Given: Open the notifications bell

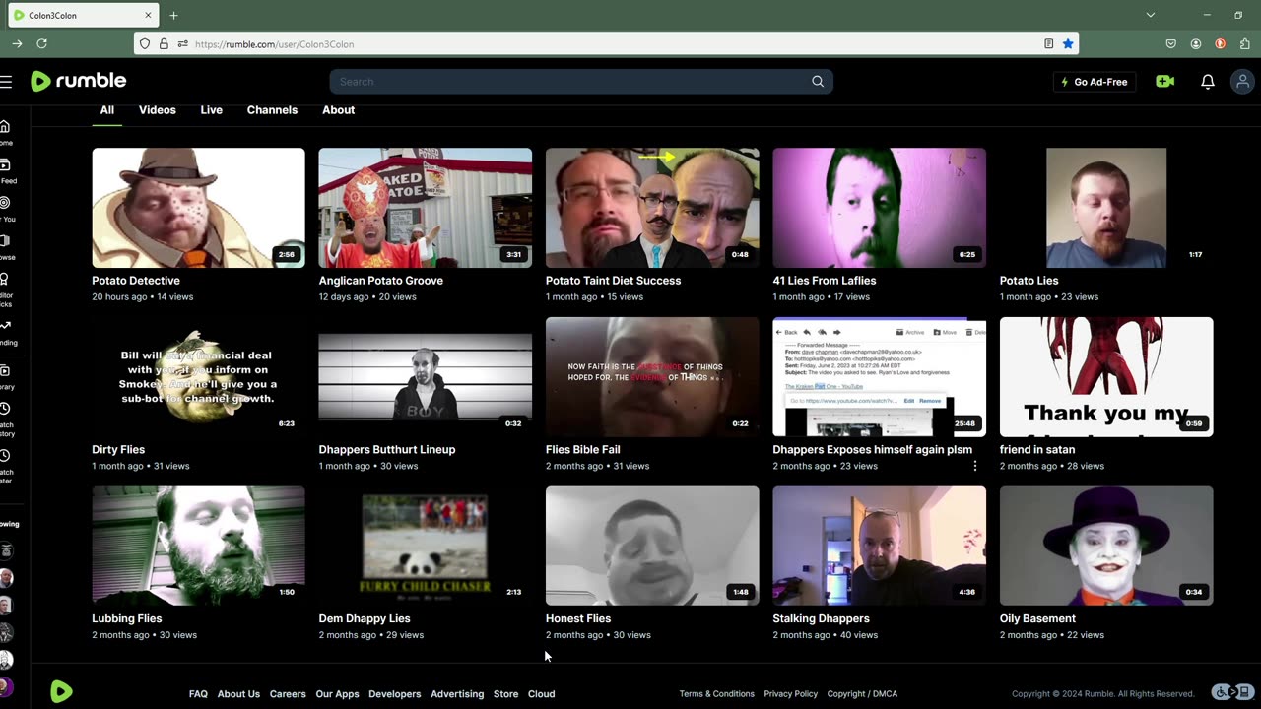Looking at the screenshot, I should pos(1207,82).
